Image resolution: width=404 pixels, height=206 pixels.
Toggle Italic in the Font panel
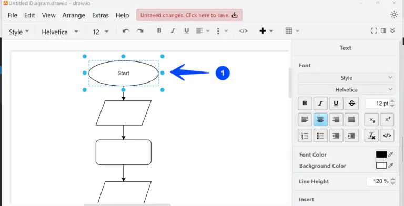tap(320, 103)
